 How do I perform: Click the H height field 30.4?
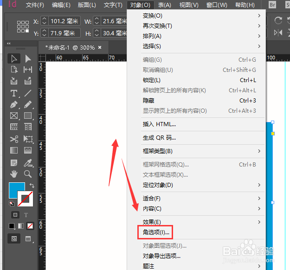click(x=114, y=33)
